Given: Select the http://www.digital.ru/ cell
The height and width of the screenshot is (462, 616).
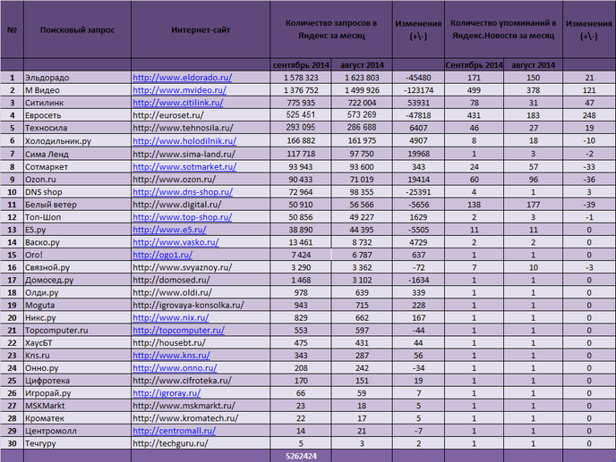Looking at the screenshot, I should 201,205.
